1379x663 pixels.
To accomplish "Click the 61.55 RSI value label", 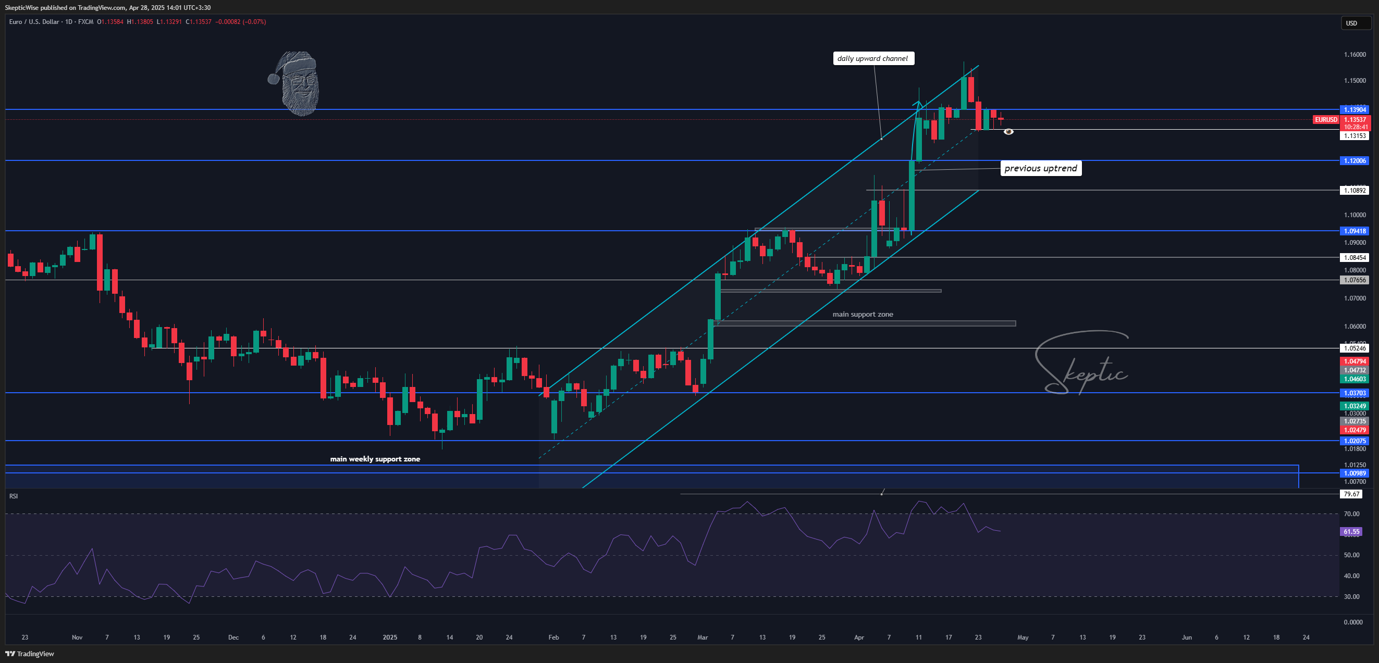I will [1352, 531].
